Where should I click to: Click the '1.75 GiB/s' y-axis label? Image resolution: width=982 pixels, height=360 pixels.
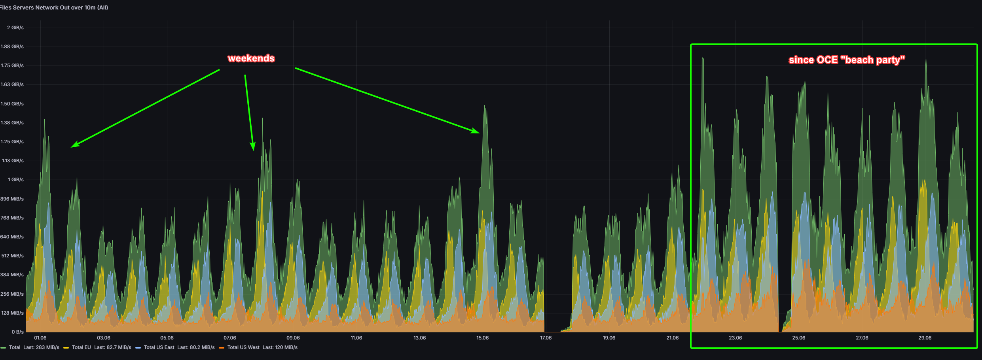12,66
